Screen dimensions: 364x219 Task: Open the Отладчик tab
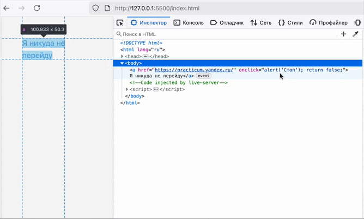coord(227,23)
